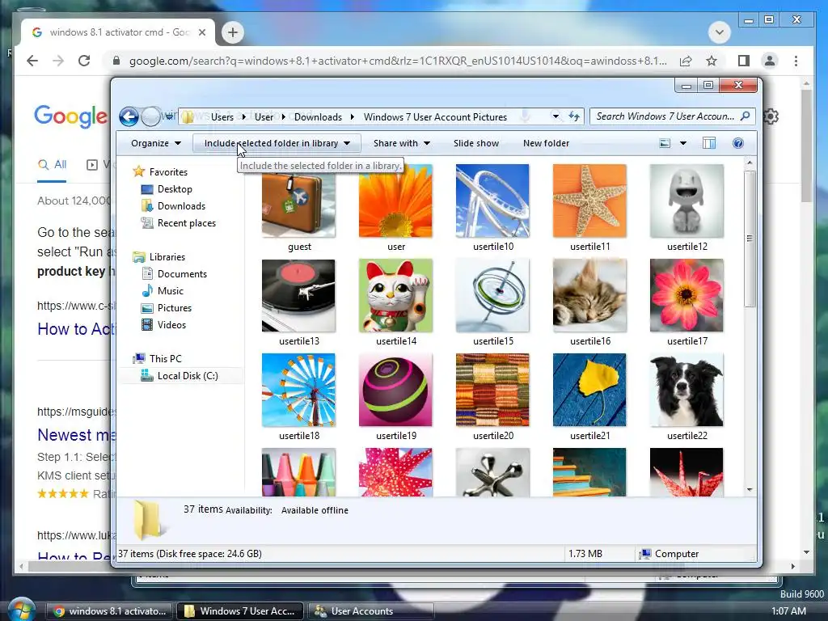
Task: Click Chrome's share page icon
Action: [x=686, y=61]
